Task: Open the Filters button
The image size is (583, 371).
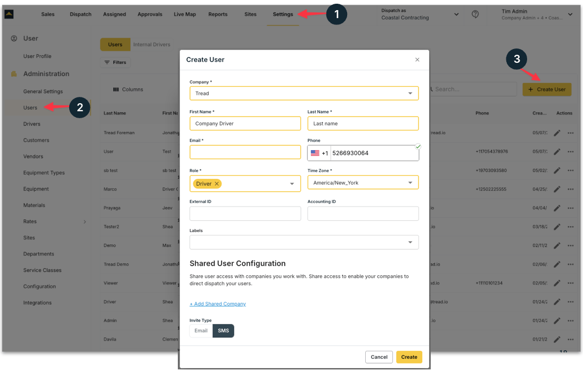Action: pyautogui.click(x=115, y=62)
